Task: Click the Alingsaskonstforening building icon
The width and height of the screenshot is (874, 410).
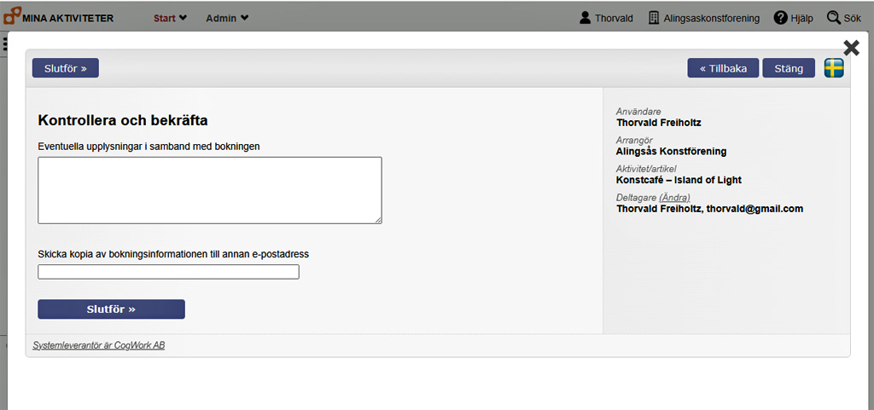Action: pos(654,18)
